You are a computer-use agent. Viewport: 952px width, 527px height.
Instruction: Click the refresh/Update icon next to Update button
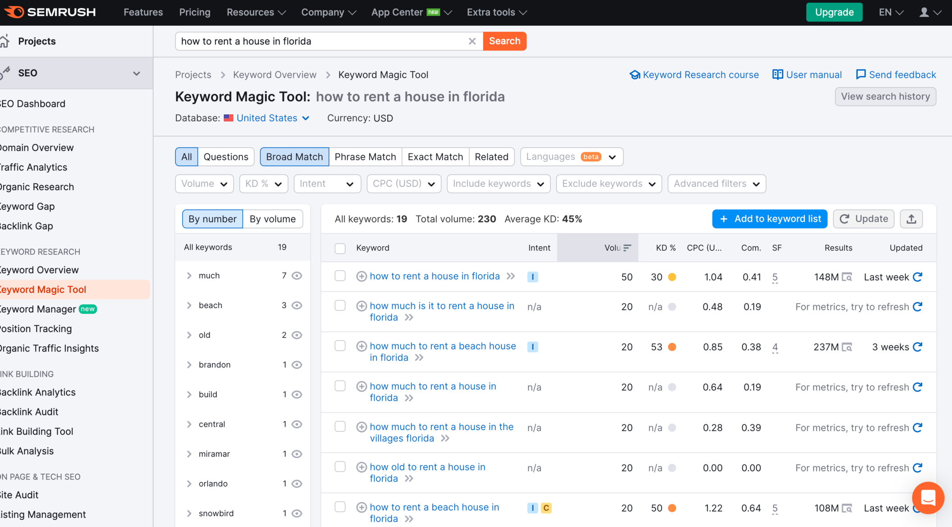click(844, 219)
